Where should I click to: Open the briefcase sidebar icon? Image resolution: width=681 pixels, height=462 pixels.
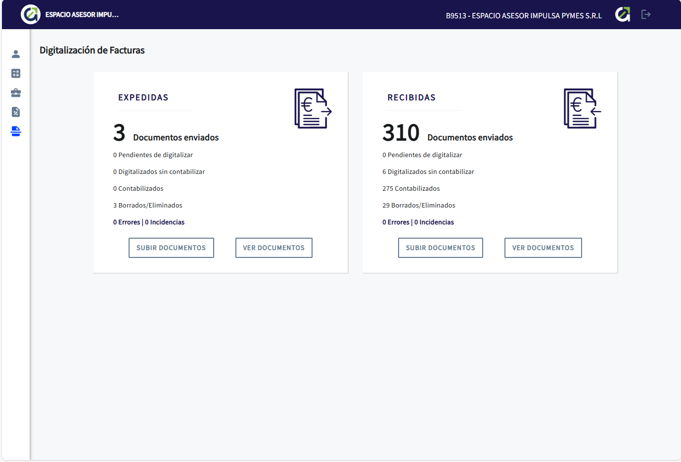[16, 93]
